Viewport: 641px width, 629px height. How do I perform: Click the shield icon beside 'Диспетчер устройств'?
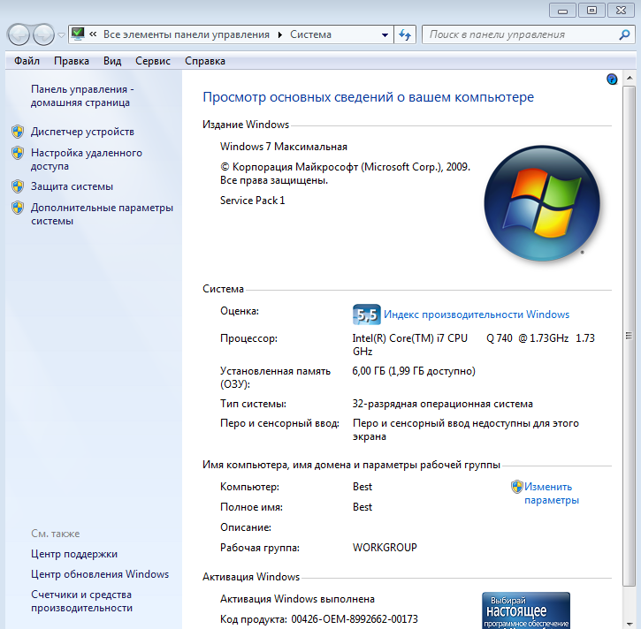[18, 132]
